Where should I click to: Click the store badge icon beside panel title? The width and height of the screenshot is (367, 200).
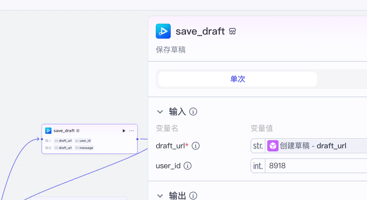(x=232, y=31)
